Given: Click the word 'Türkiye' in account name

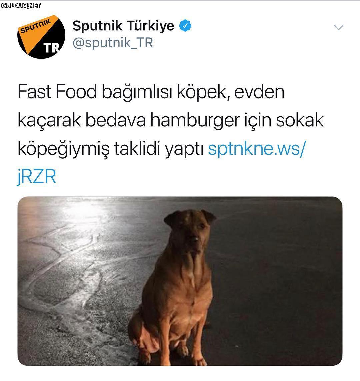Looking at the screenshot, I should coord(150,26).
